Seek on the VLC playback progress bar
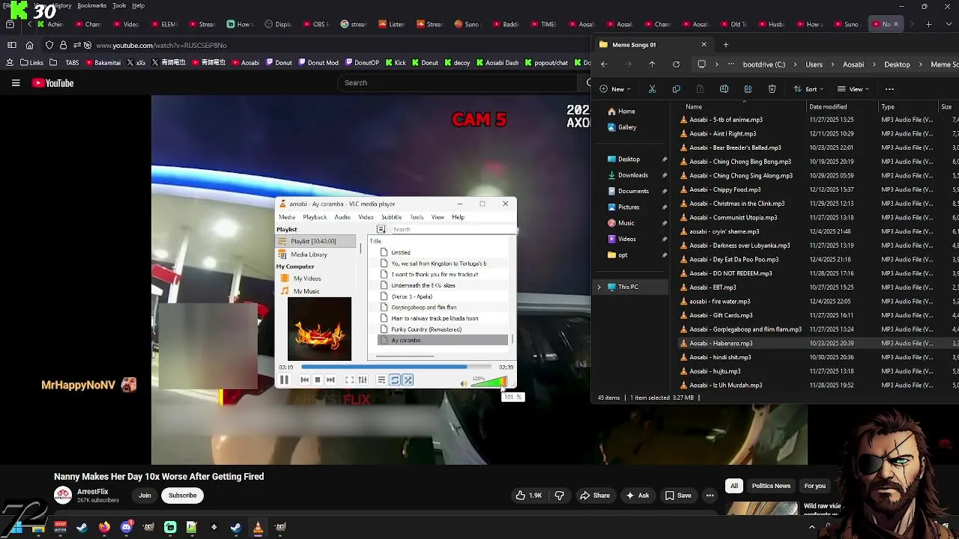The height and width of the screenshot is (539, 959). (396, 367)
